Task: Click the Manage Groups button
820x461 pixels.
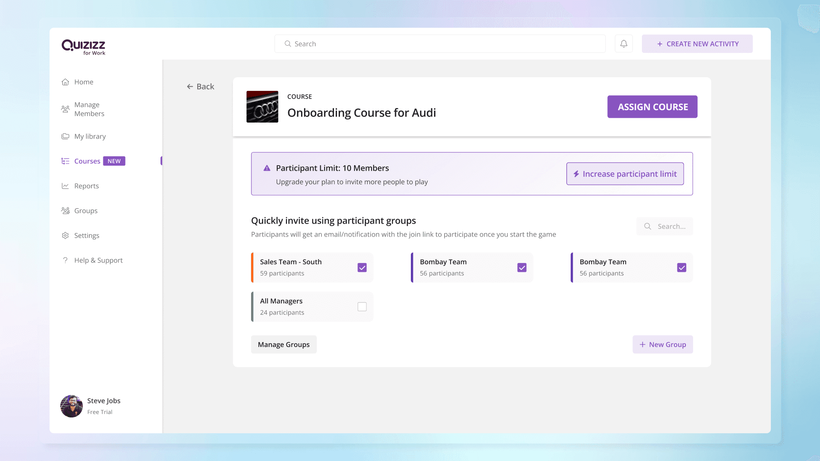Action: point(284,344)
